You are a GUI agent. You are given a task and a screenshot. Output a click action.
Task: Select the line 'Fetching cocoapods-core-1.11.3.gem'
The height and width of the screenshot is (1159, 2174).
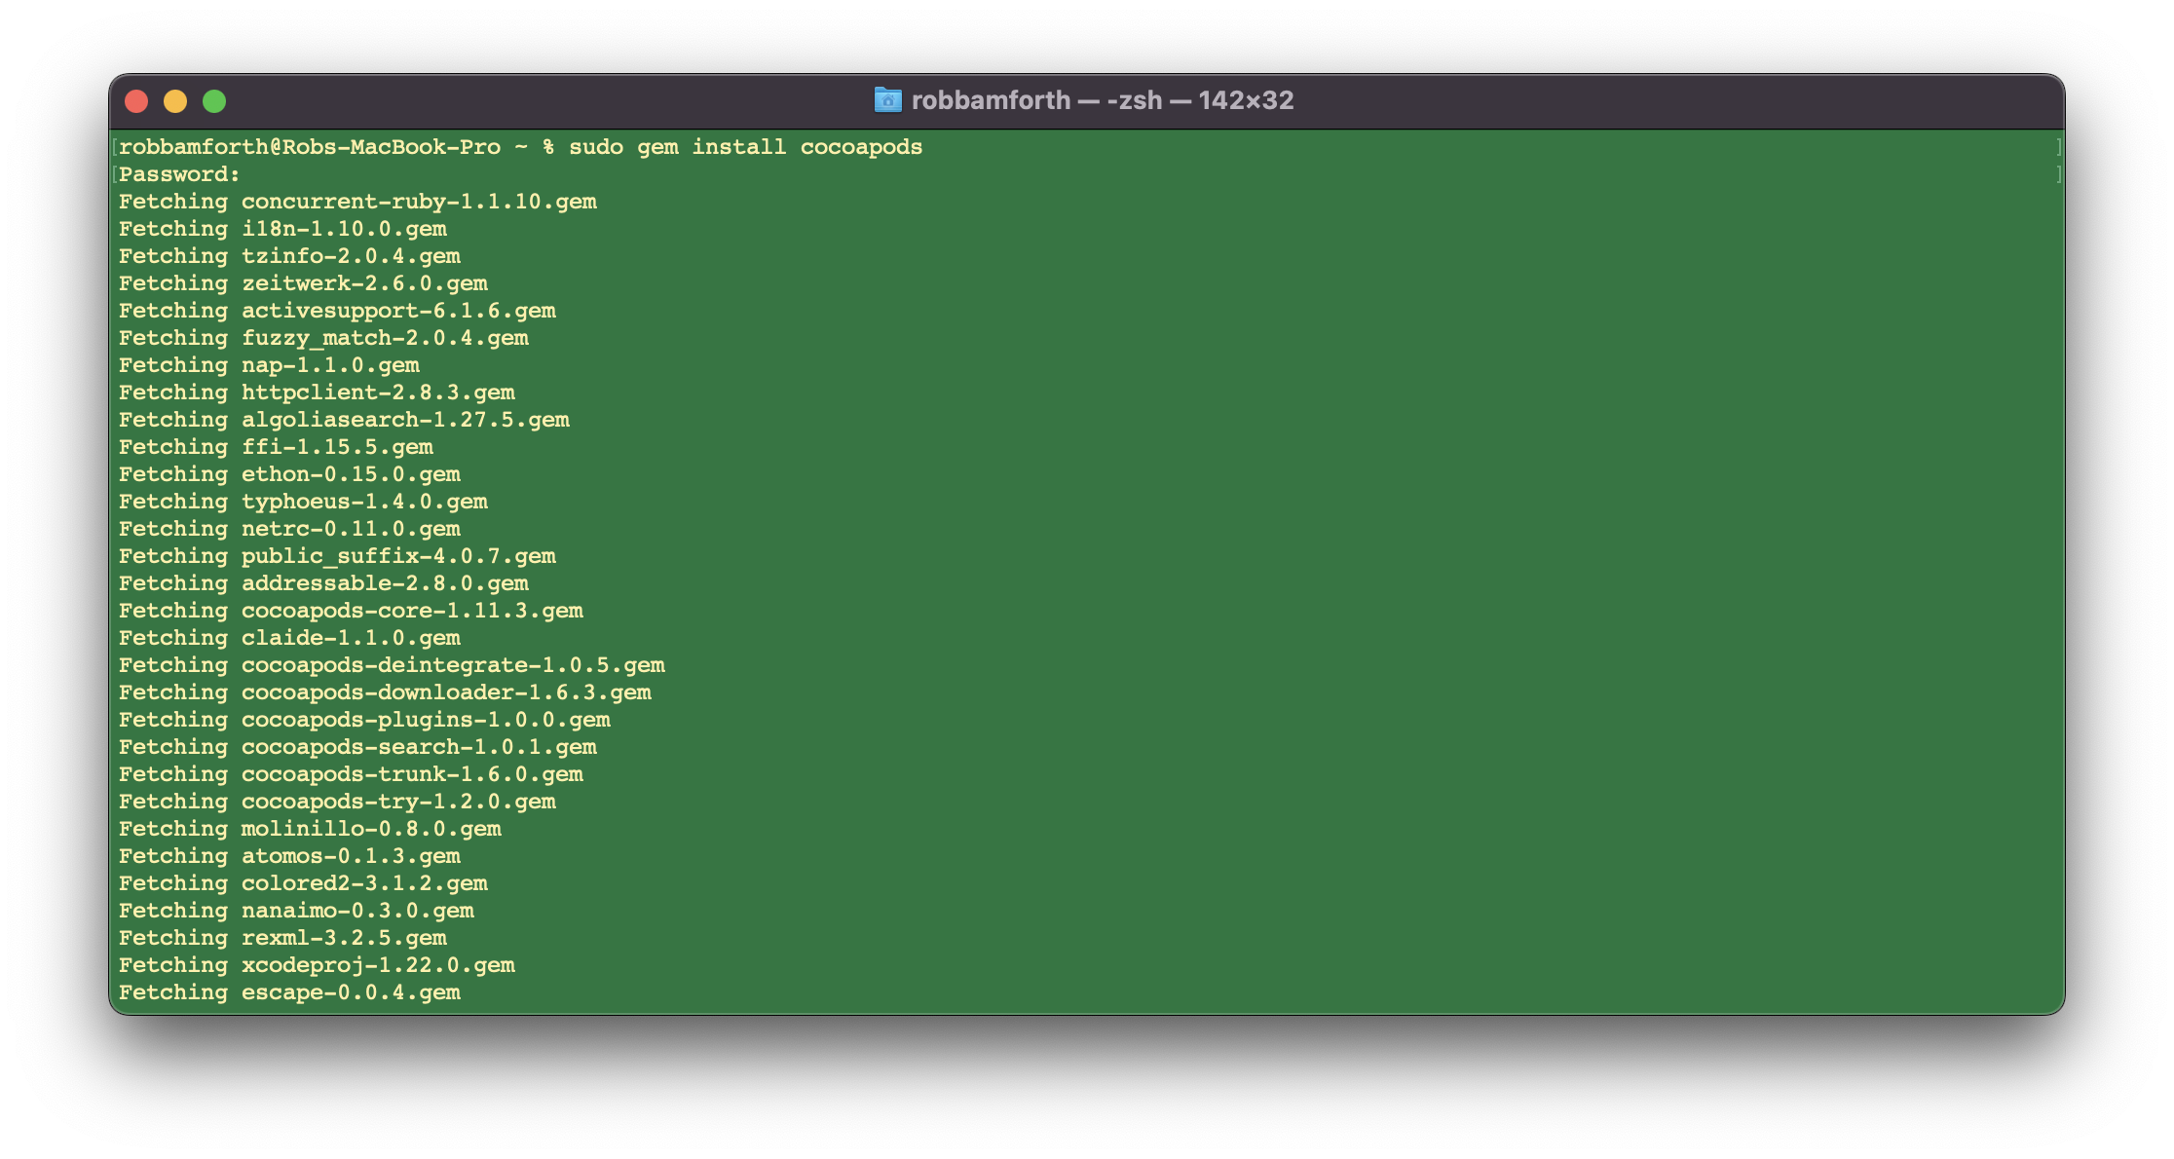(351, 611)
